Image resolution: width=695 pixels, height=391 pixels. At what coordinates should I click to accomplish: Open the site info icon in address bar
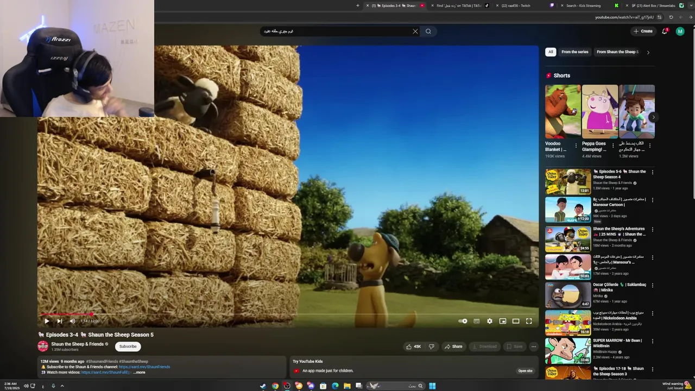(x=659, y=17)
